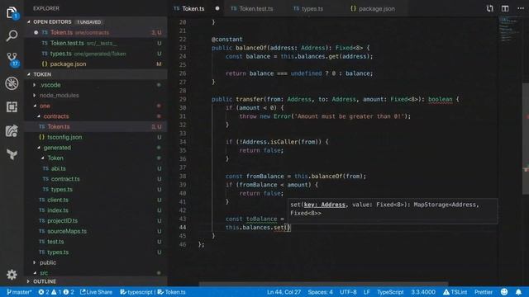Click the toBalance variable on line 43
Viewport: 529px width, 297px height.
pos(261,219)
